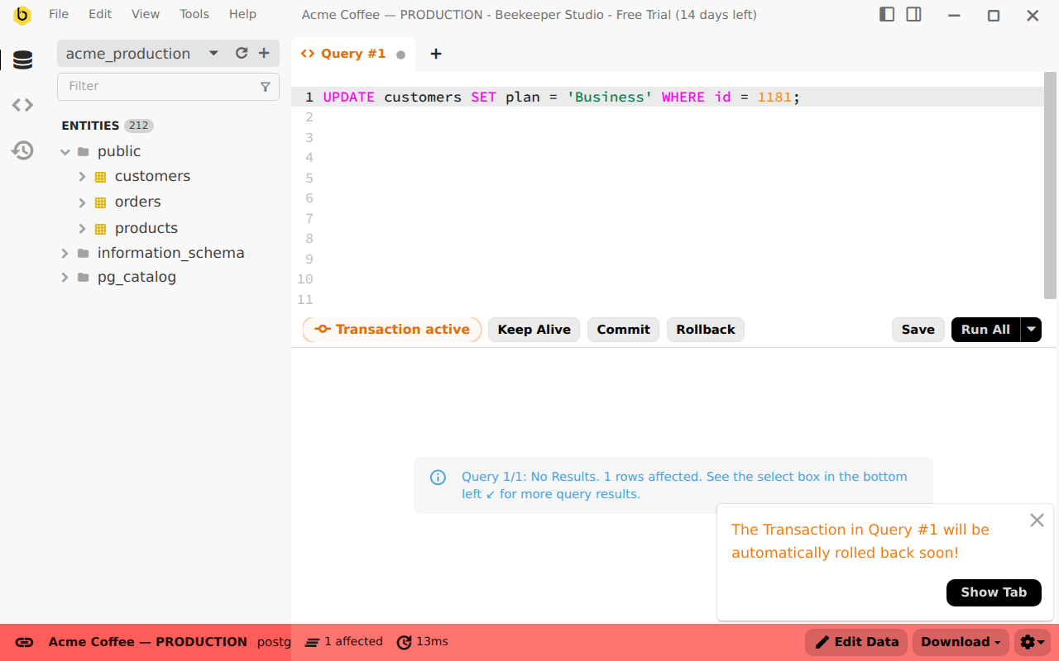The width and height of the screenshot is (1059, 661).
Task: Click the Keep Alive button
Action: 534,329
